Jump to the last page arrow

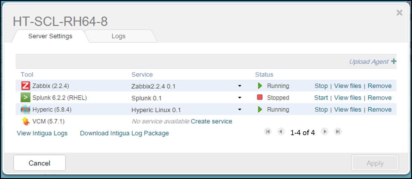(338, 132)
